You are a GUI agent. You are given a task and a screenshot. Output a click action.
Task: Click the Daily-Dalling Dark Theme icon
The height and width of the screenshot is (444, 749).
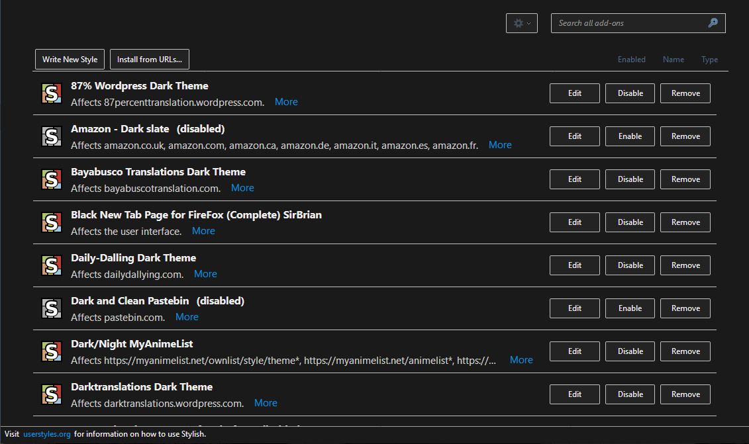[x=52, y=265]
